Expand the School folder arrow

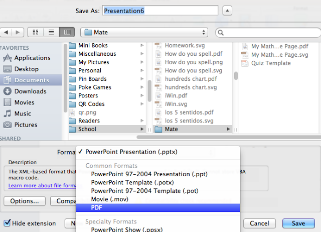tap(142, 129)
